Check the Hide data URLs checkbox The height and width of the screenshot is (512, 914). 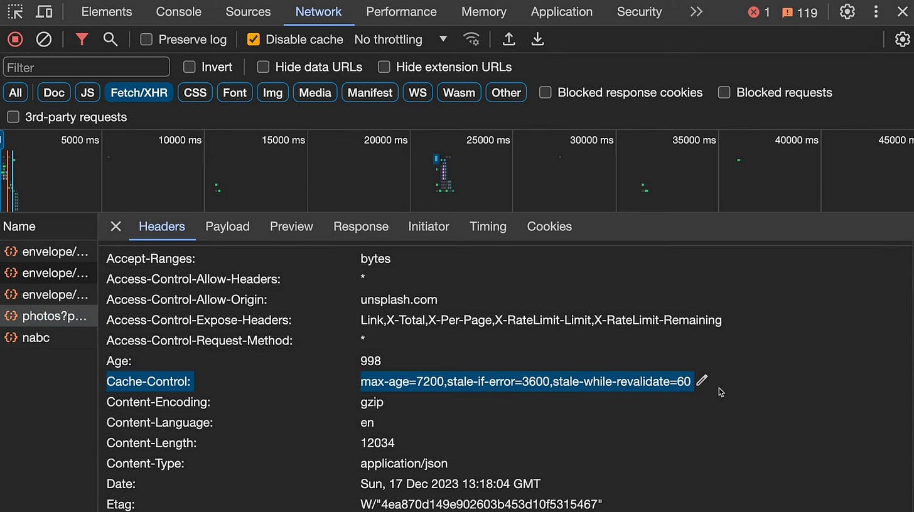pyautogui.click(x=264, y=67)
